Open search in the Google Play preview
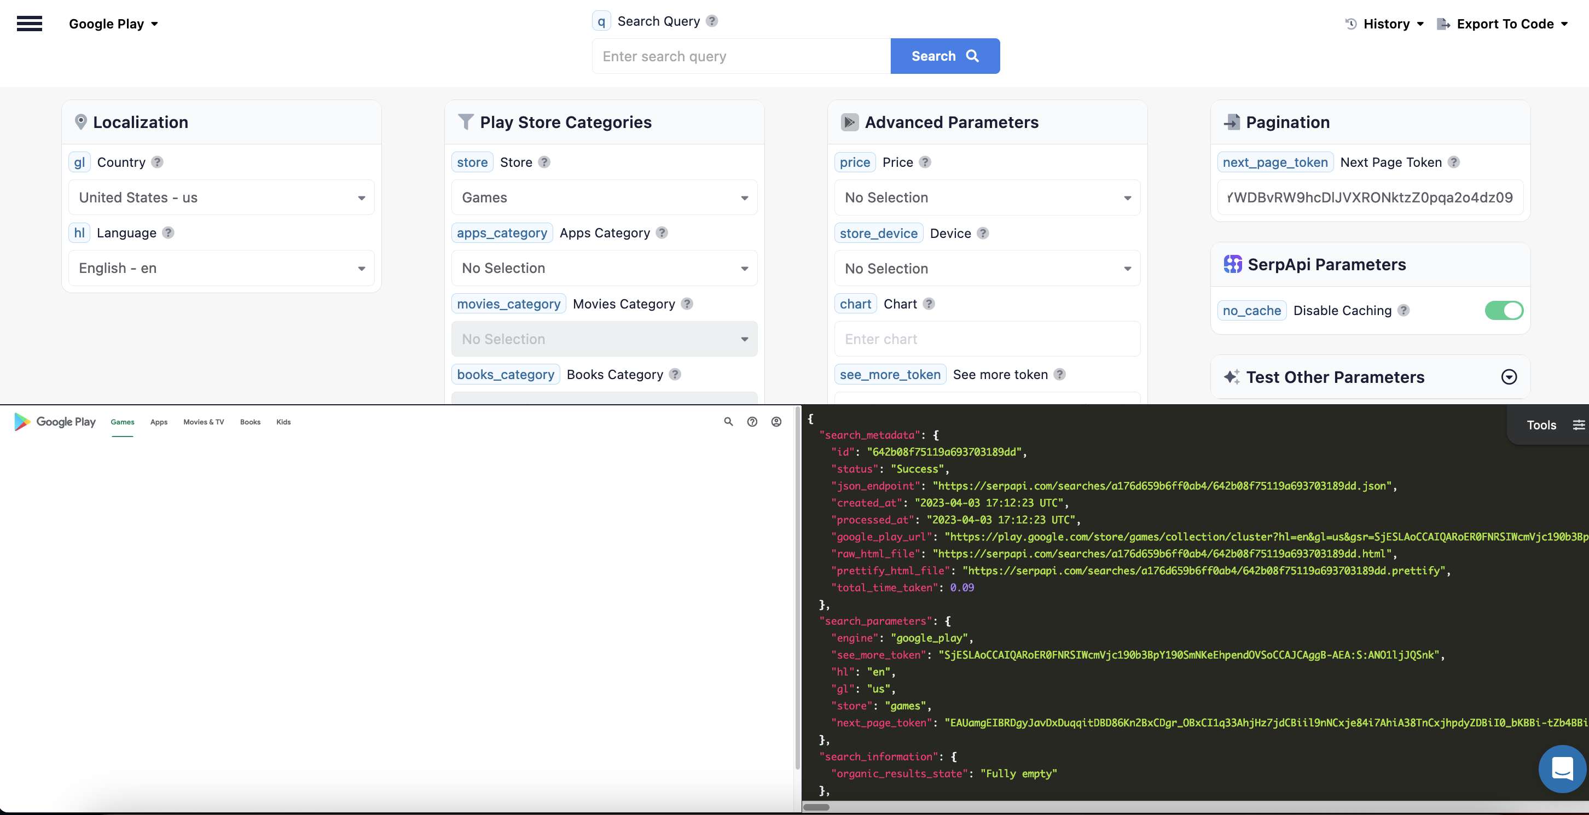1589x815 pixels. [x=728, y=422]
